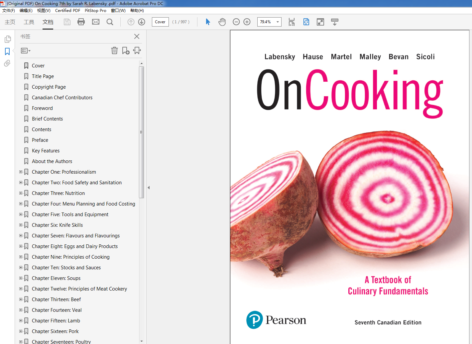Go to previous page arrow icon
Viewport: 472px width, 344px height.
(x=131, y=22)
